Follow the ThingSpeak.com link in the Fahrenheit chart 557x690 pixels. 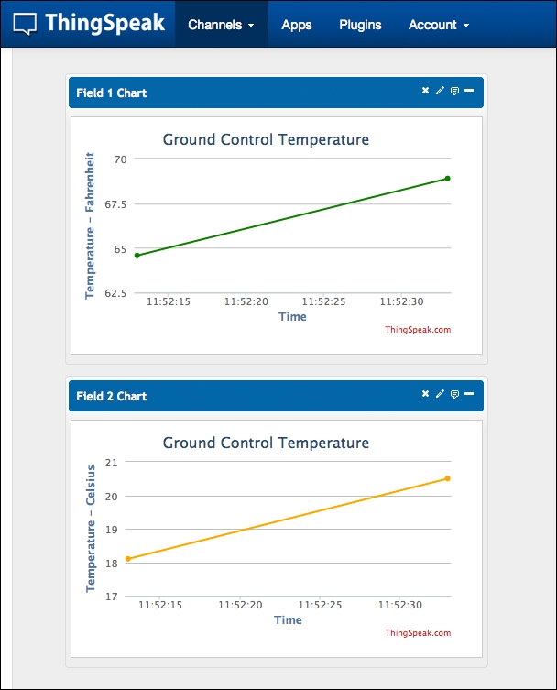tap(418, 330)
